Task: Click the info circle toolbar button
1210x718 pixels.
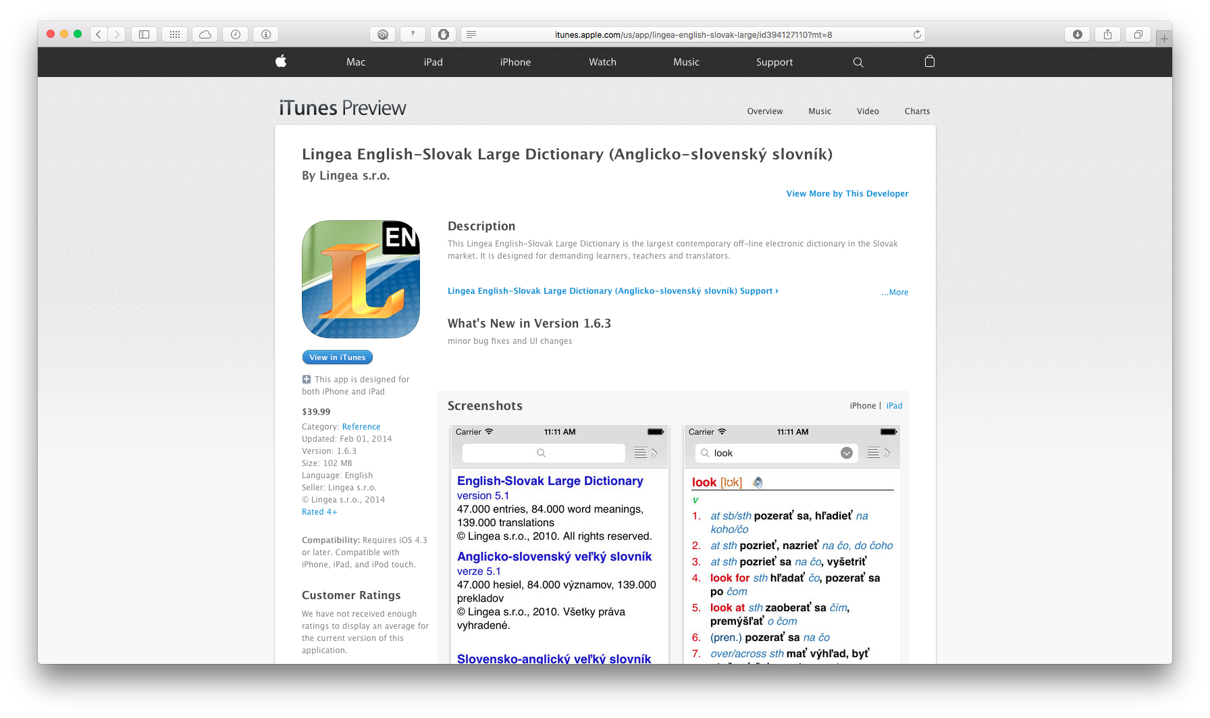Action: (x=265, y=34)
